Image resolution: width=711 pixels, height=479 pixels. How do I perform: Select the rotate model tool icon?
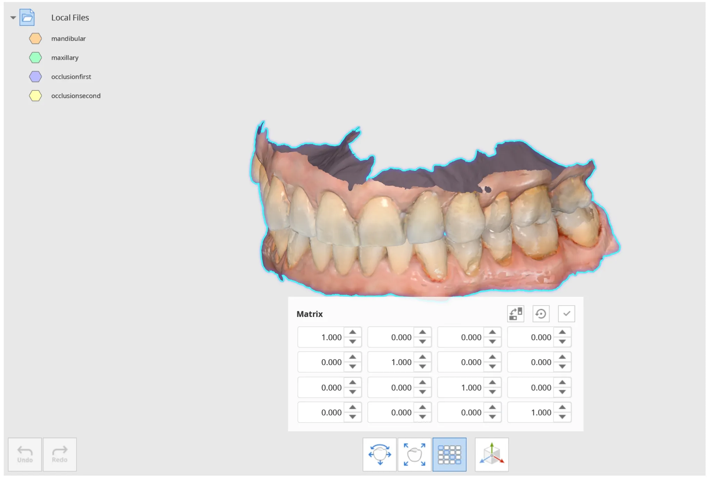379,454
